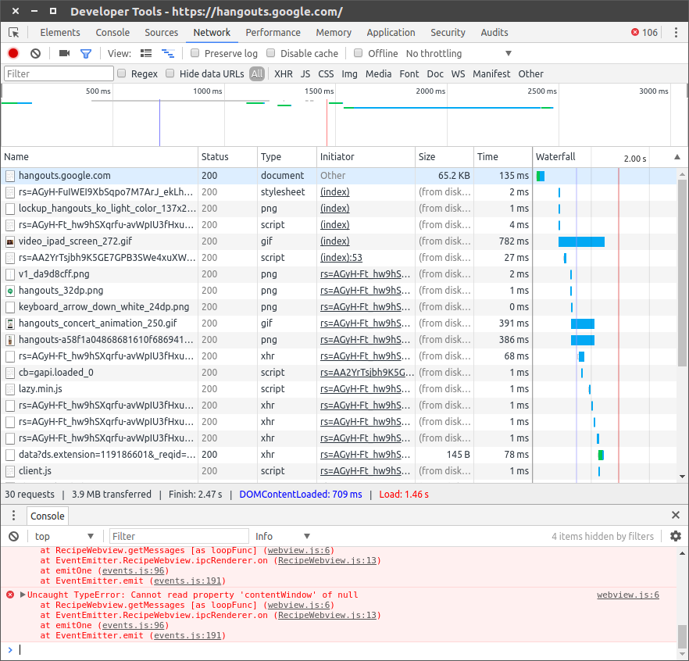
Task: Focus the network Filter text field
Action: (x=59, y=73)
